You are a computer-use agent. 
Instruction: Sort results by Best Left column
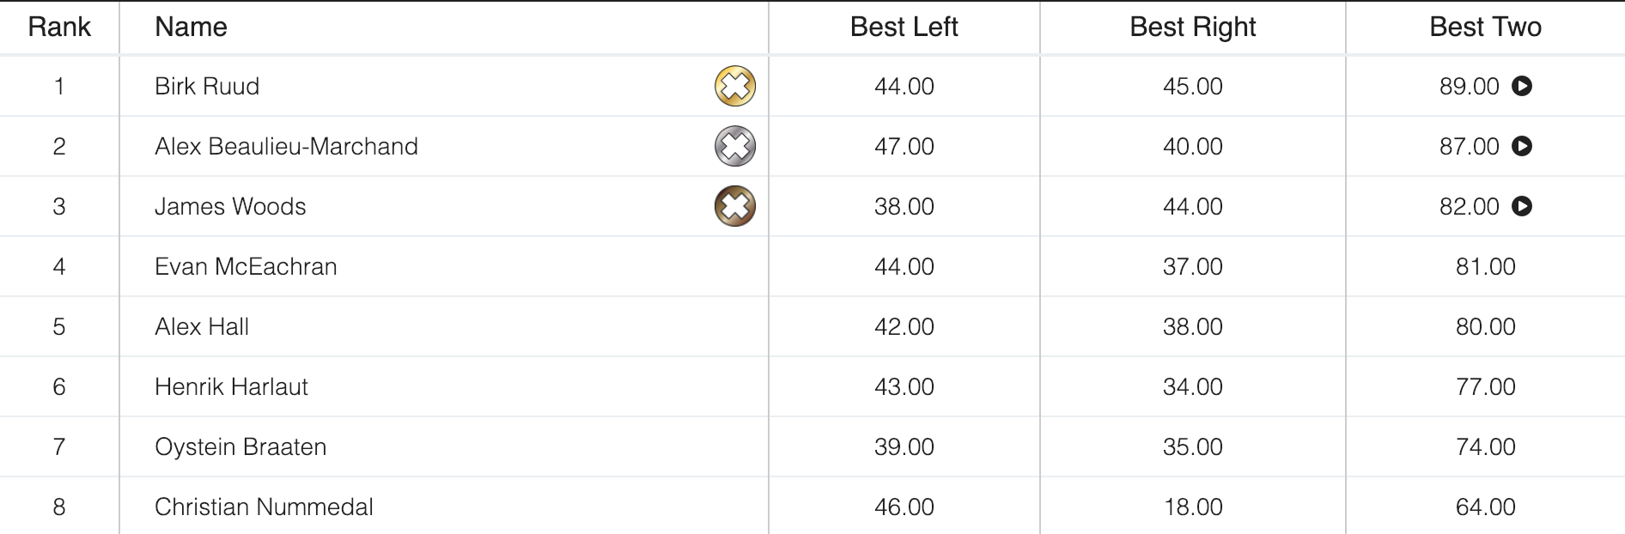(904, 27)
